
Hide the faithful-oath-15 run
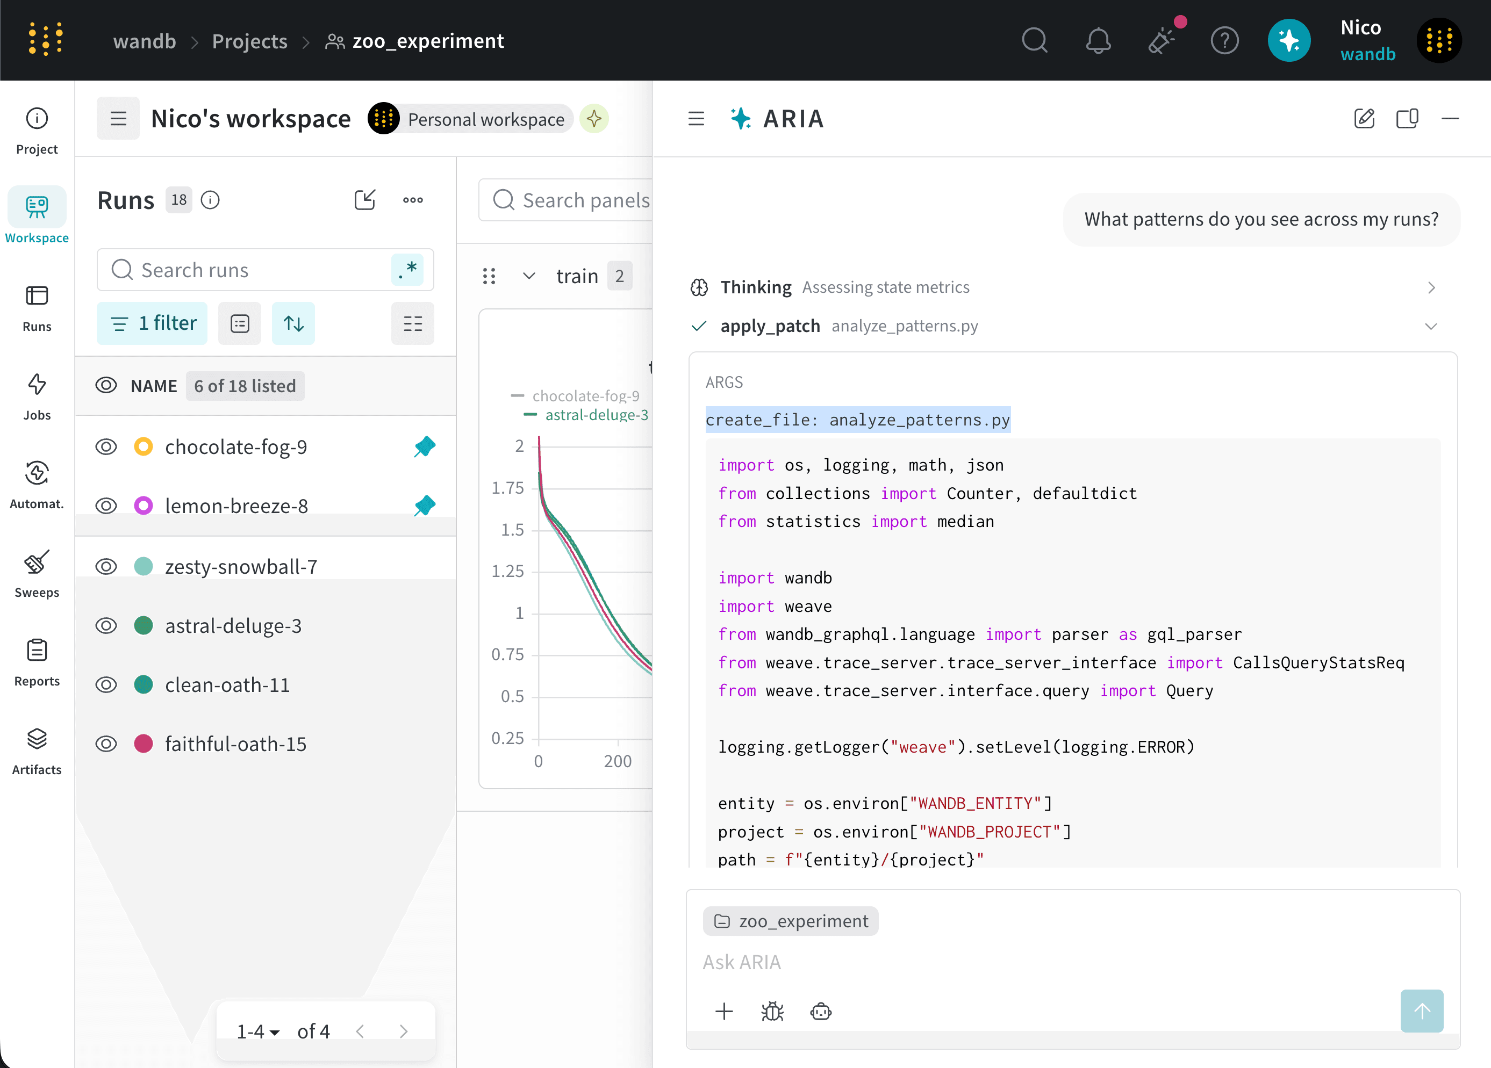click(x=106, y=744)
